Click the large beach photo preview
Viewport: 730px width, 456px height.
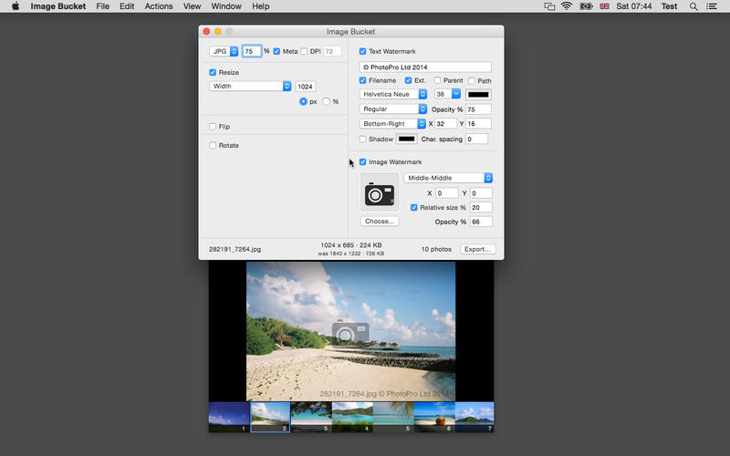pyautogui.click(x=350, y=331)
